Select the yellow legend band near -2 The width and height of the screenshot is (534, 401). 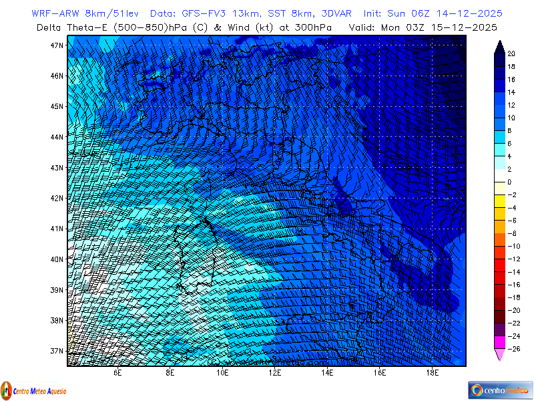499,194
